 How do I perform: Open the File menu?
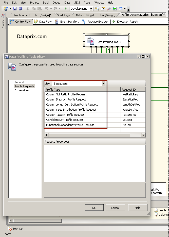[x=6, y=3]
